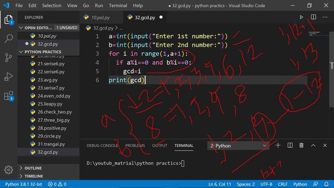Open 23.avg.py file in explorer
334x188 pixels.
tap(49, 80)
